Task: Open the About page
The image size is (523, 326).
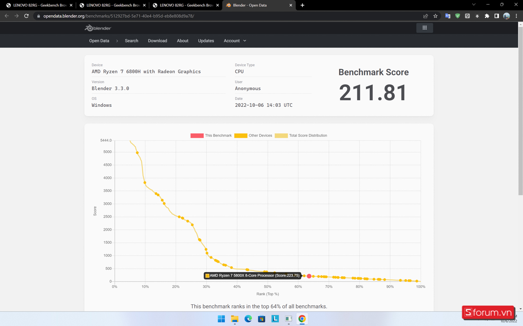Action: tap(183, 41)
